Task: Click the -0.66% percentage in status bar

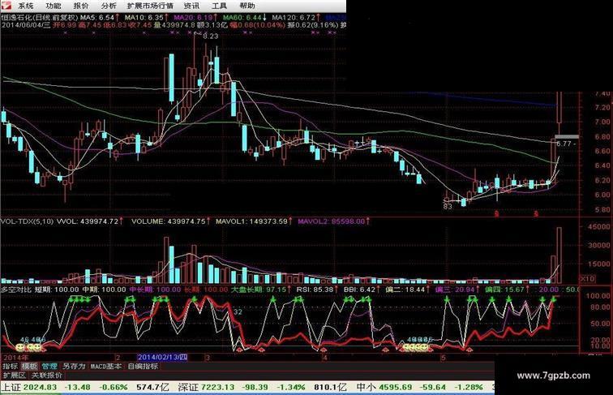Action: (114, 388)
